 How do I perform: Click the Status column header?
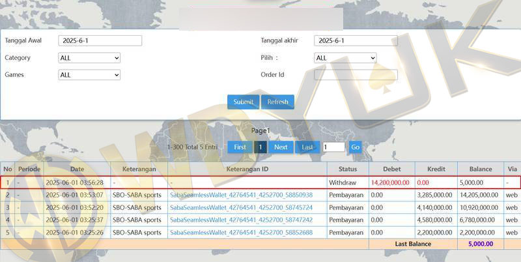tap(348, 169)
